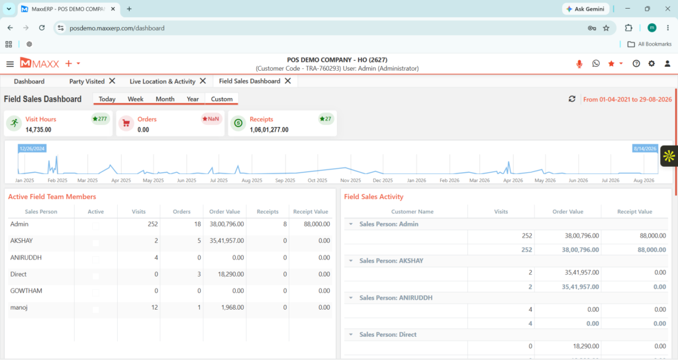
Task: Switch to the Party Visited tab
Action: point(87,81)
